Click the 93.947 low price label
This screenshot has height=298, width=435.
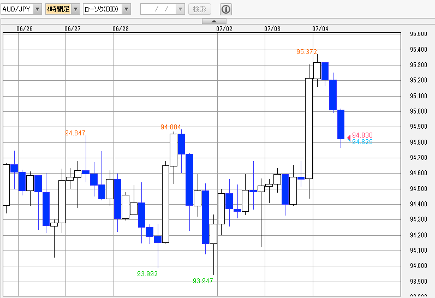coord(203,281)
